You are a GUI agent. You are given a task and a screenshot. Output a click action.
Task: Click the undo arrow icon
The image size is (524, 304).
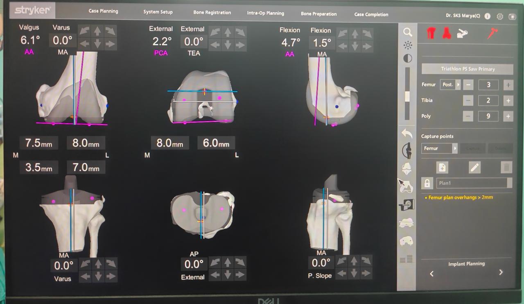tap(407, 133)
